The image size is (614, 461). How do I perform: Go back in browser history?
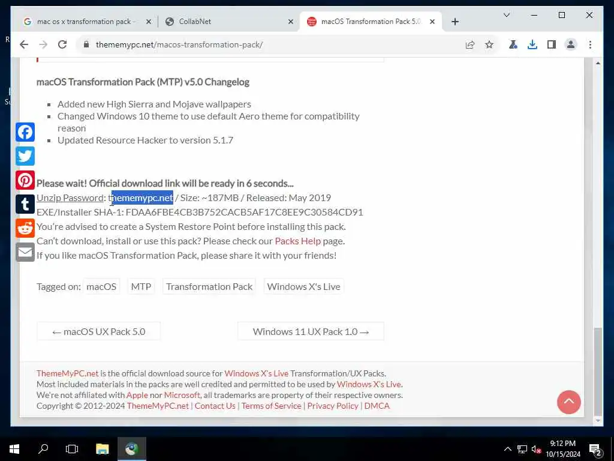pyautogui.click(x=24, y=44)
